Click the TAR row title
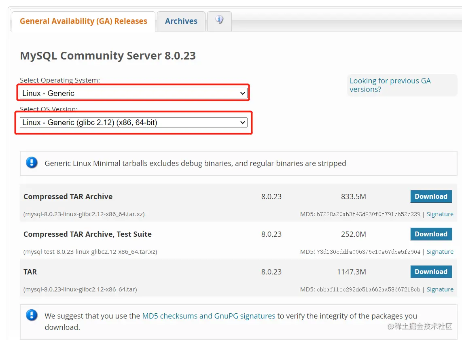 pos(30,272)
